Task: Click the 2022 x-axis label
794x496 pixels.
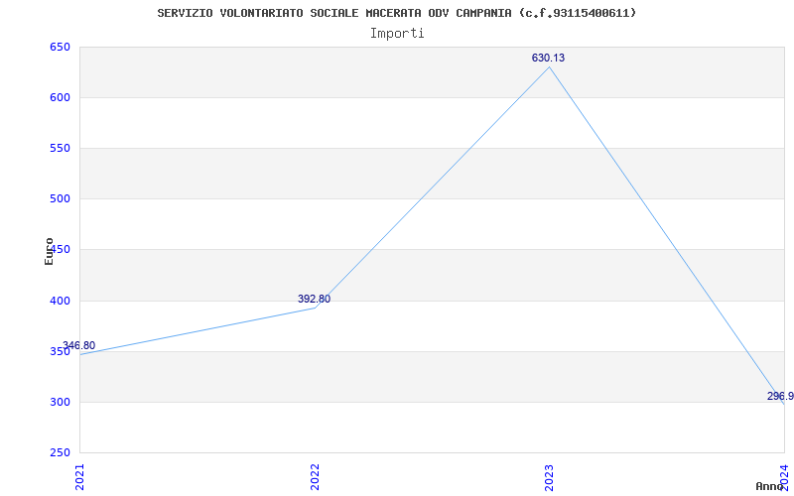Action: click(315, 477)
